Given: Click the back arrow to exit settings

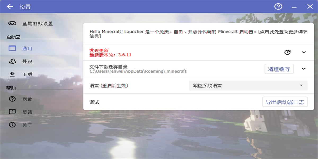Looking at the screenshot, I should [10, 7].
